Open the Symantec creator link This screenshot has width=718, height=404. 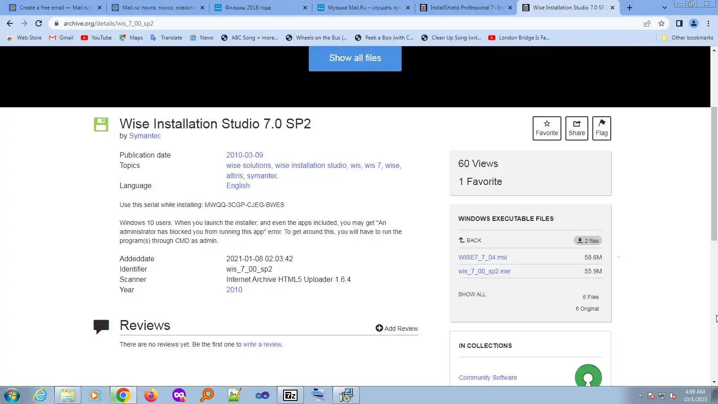145,136
